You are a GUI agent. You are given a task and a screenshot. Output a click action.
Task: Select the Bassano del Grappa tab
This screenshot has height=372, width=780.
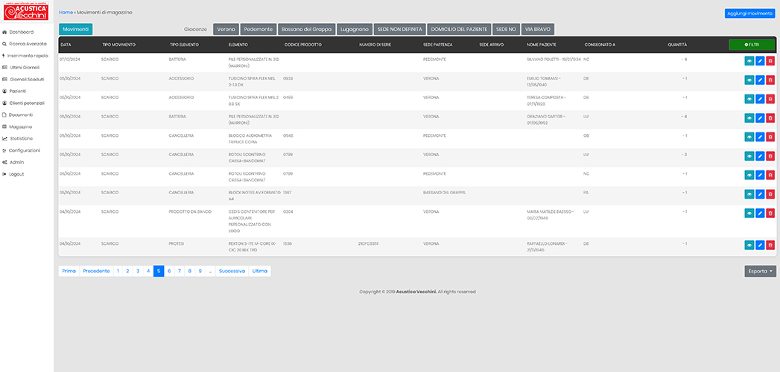305,29
